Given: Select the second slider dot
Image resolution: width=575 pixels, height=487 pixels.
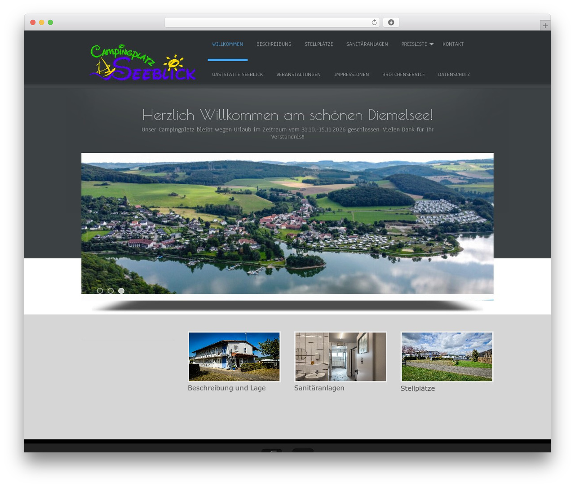Looking at the screenshot, I should coord(111,291).
